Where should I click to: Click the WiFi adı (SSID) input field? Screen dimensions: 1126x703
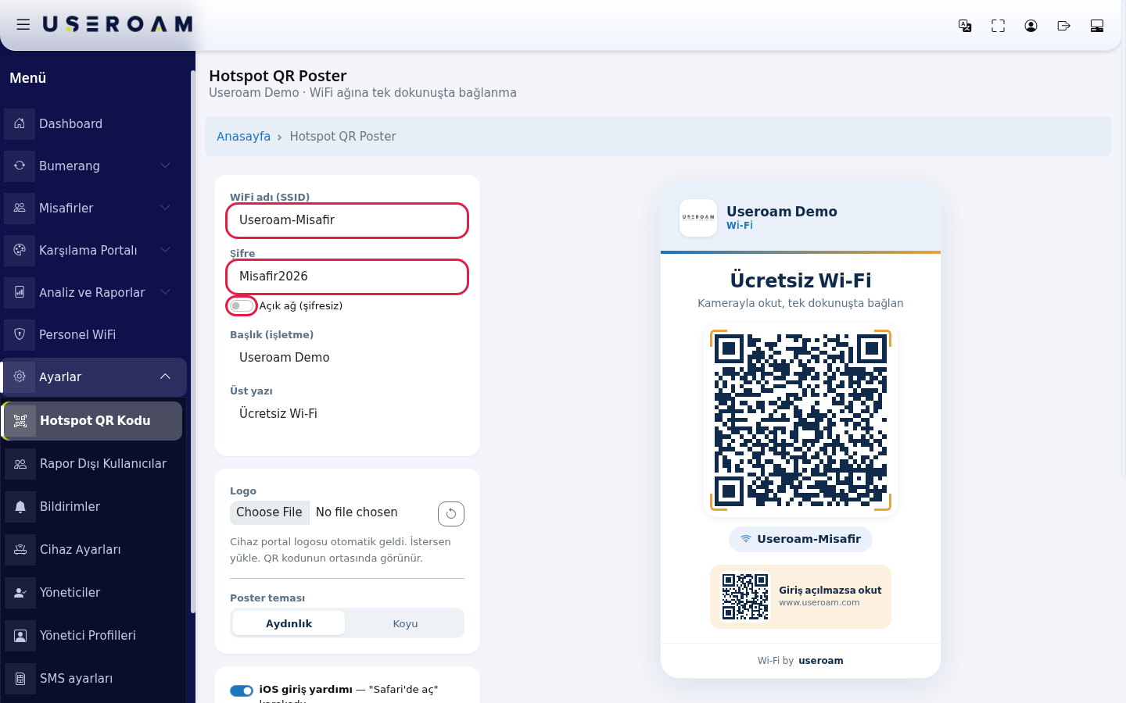click(x=347, y=220)
